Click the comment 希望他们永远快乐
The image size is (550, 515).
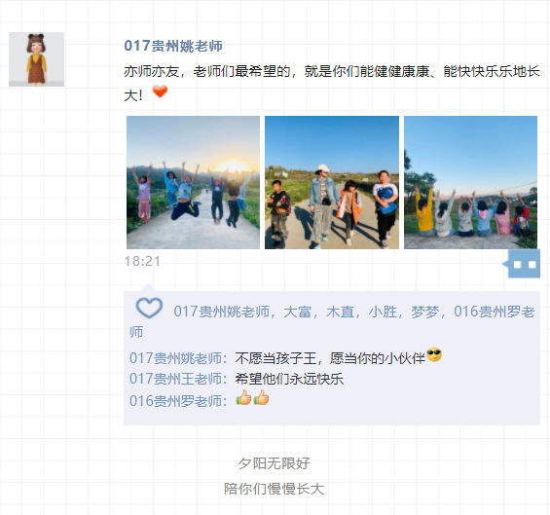coord(289,379)
